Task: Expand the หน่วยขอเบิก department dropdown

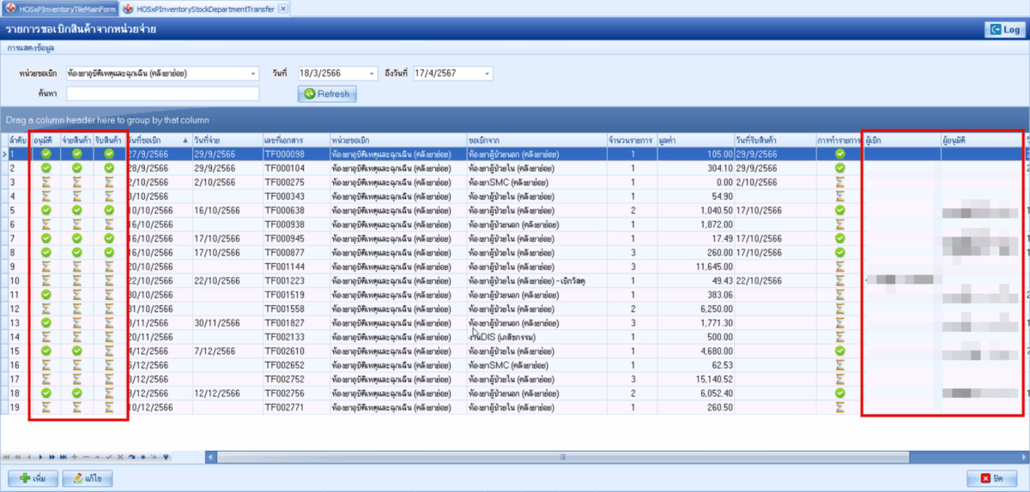Action: 252,74
